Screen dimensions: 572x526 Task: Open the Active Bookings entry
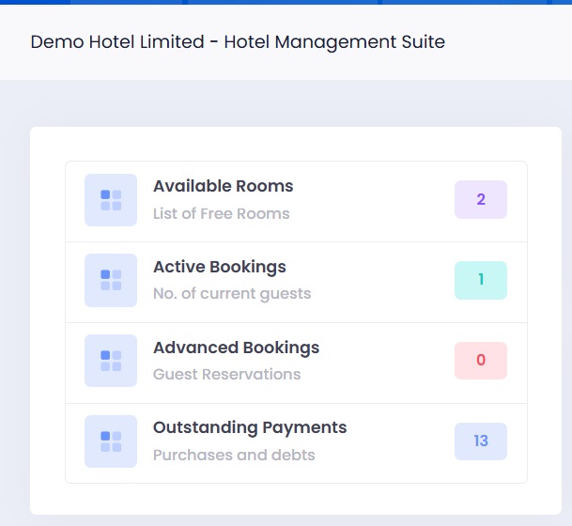point(219,267)
